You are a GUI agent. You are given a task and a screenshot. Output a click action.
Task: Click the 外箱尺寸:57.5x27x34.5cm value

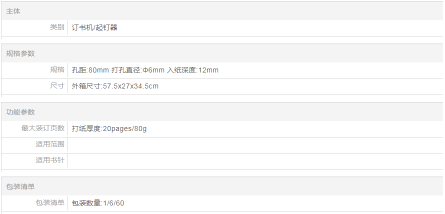point(115,86)
